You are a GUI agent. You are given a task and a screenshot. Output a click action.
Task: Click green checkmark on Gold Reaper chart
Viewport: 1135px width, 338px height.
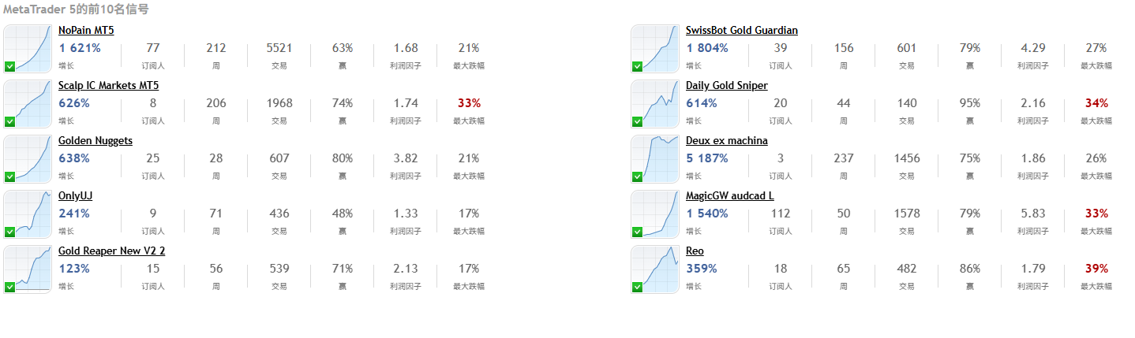click(10, 288)
